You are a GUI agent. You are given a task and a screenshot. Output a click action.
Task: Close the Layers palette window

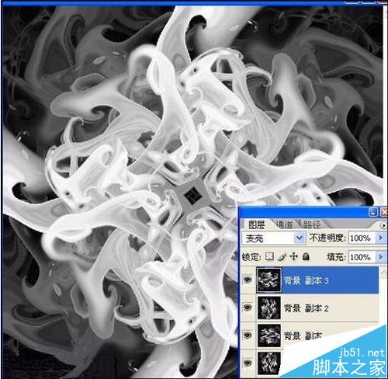[384, 212]
